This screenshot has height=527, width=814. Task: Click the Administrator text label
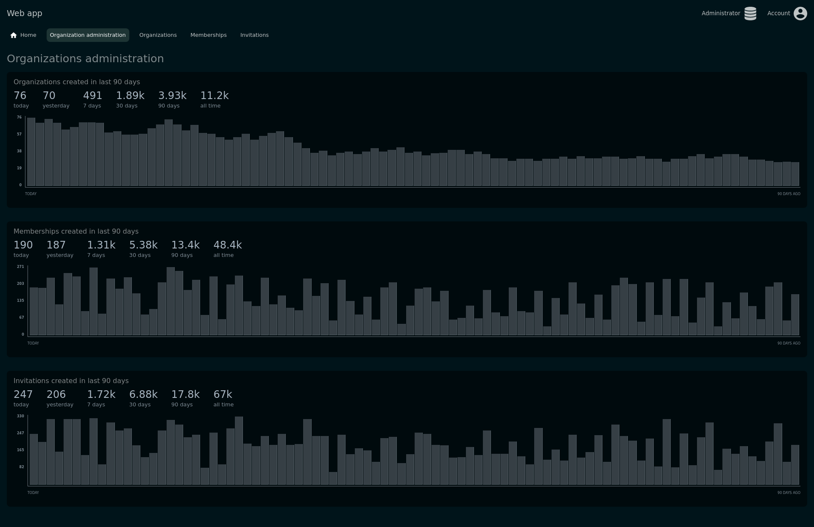point(720,13)
